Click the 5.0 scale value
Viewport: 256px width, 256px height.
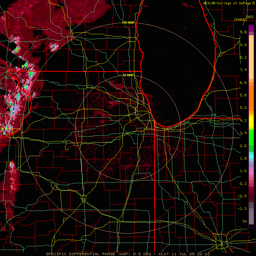[x=243, y=108]
